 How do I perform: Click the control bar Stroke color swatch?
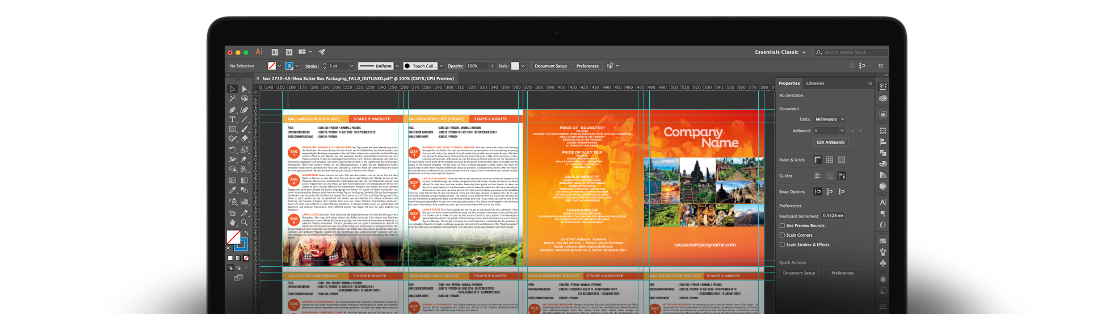[289, 66]
